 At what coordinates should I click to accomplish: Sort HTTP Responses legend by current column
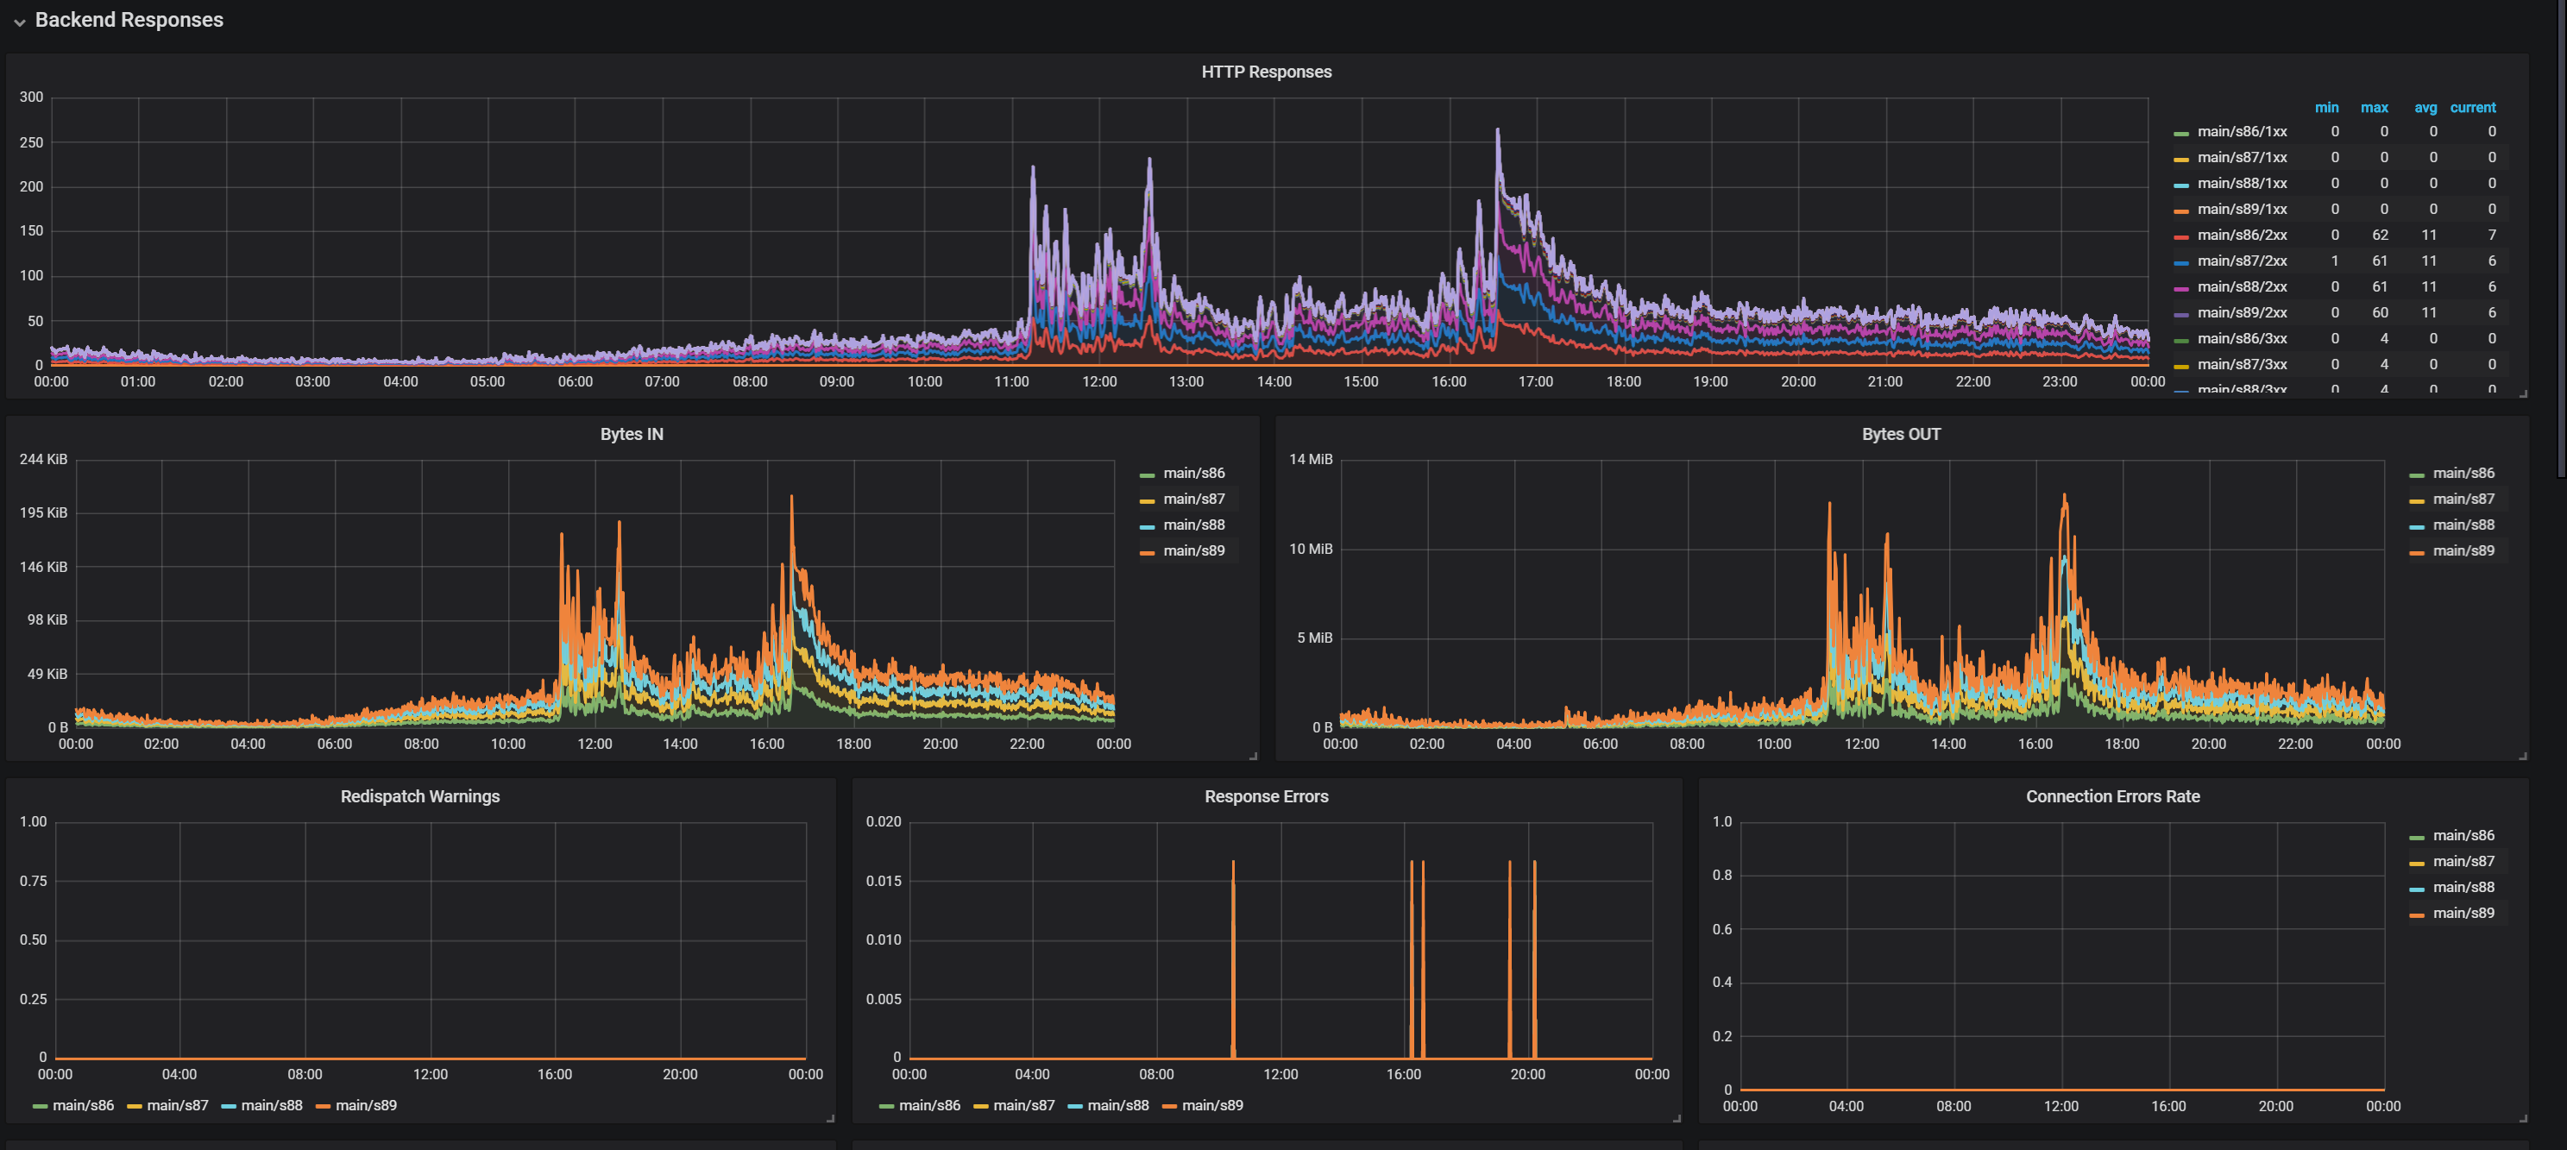(2472, 108)
